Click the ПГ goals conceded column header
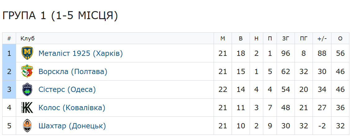This screenshot has height=137, width=351. click(x=304, y=39)
